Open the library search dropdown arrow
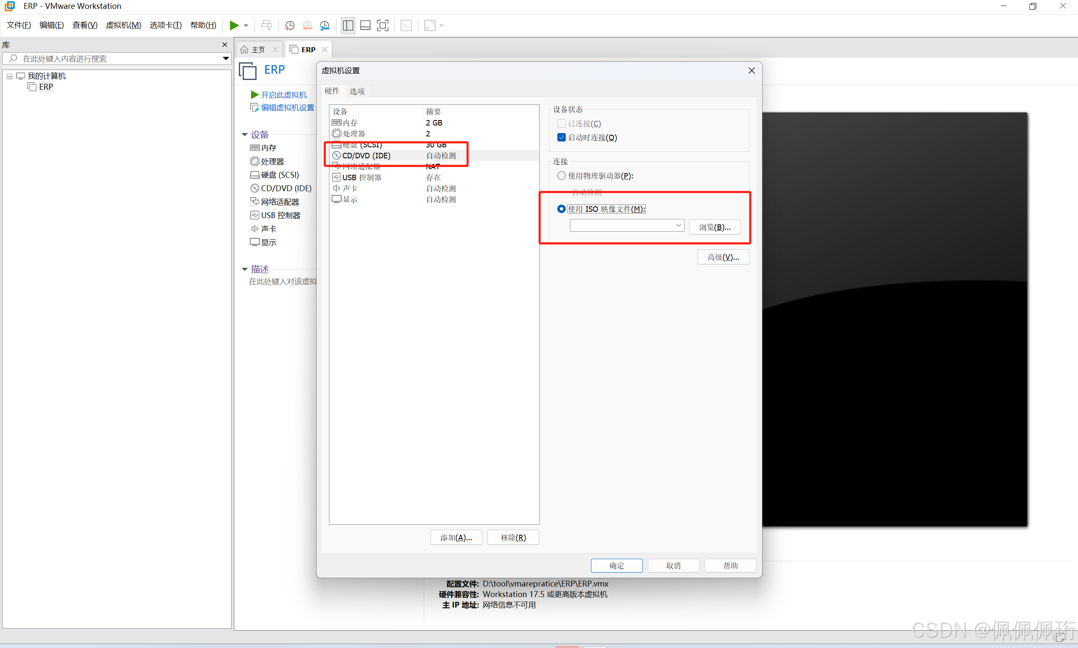Viewport: 1078px width, 648px height. tap(226, 59)
